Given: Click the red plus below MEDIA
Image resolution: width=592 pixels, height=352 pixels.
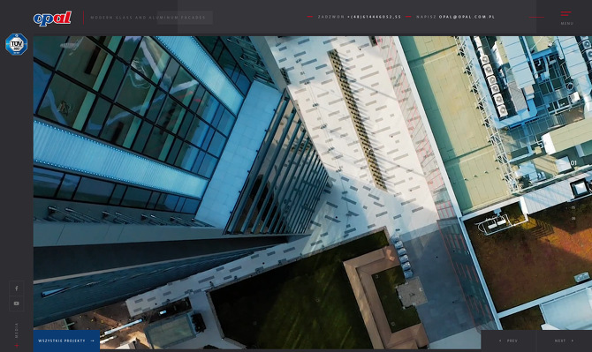Looking at the screenshot, I should [16, 345].
